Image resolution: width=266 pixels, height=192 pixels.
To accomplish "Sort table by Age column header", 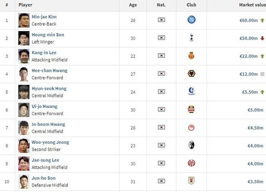I will [x=133, y=5].
